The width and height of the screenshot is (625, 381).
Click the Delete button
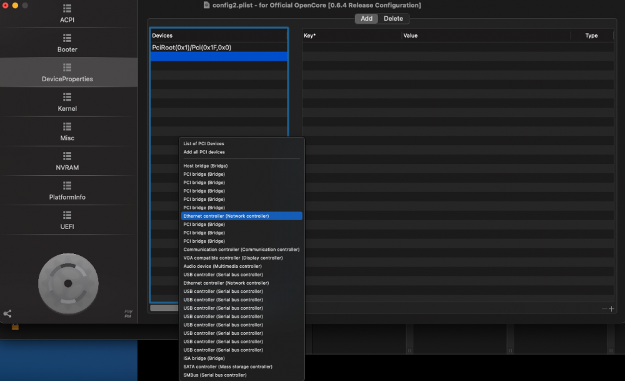tap(393, 18)
